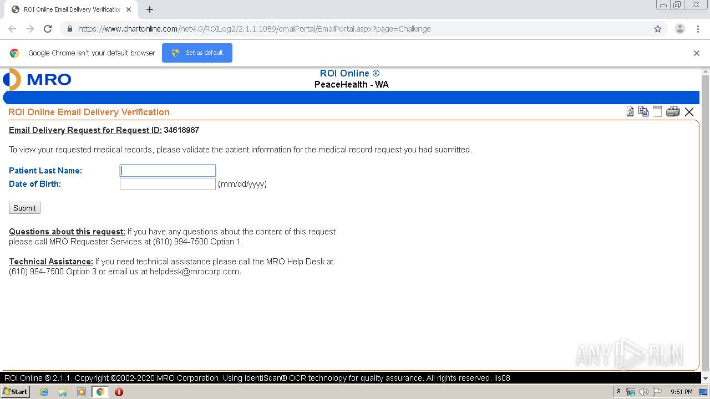Open a new browser tab
This screenshot has width=710, height=399.
point(149,9)
